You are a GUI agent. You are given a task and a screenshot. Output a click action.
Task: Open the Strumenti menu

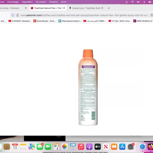(x=41, y=2)
